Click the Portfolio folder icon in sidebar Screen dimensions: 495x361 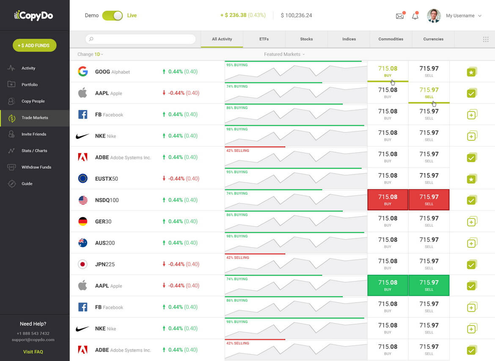11,84
